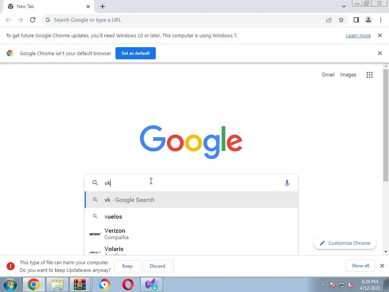Share this page using the share icon
The width and height of the screenshot is (389, 292).
point(329,20)
